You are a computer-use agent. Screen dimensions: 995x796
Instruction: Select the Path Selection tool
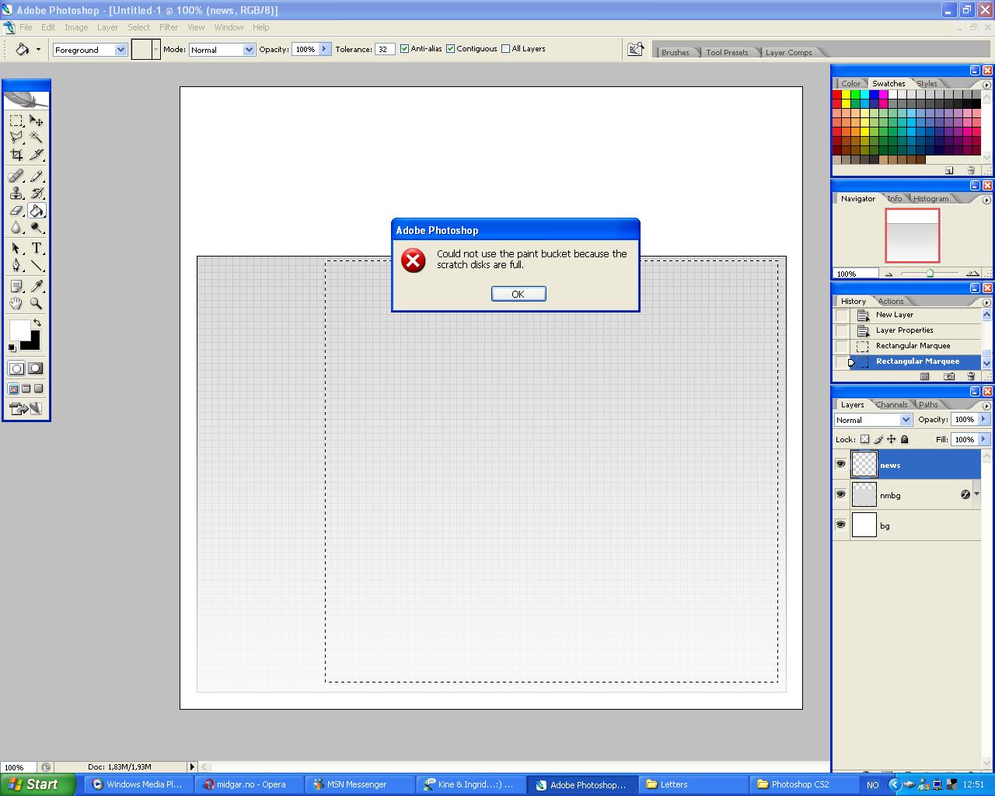click(x=16, y=249)
